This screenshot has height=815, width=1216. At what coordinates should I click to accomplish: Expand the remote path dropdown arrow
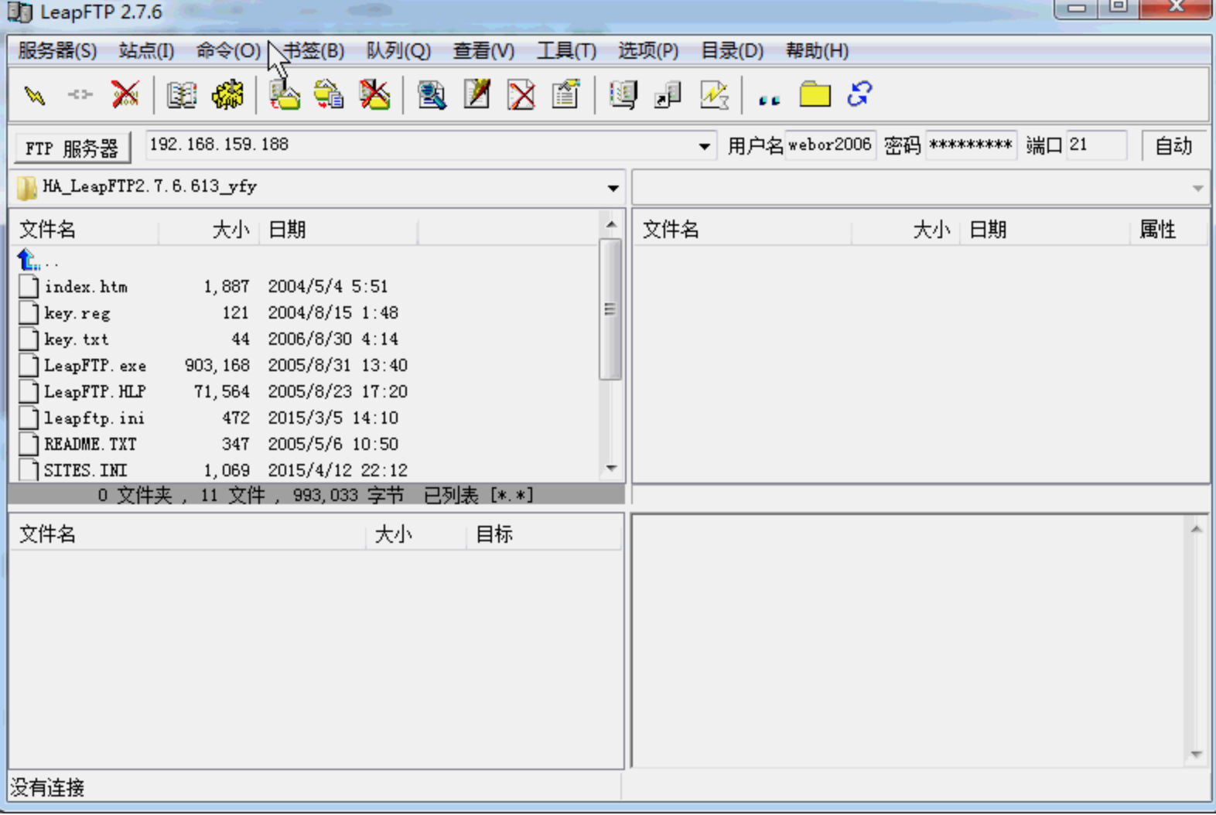1197,188
